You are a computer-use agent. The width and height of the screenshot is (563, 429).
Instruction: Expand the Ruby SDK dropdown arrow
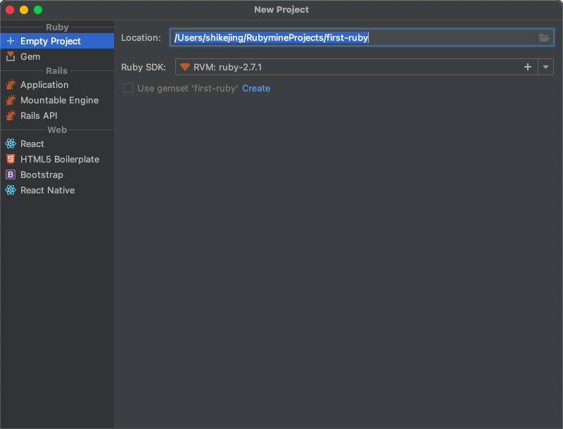pos(546,67)
